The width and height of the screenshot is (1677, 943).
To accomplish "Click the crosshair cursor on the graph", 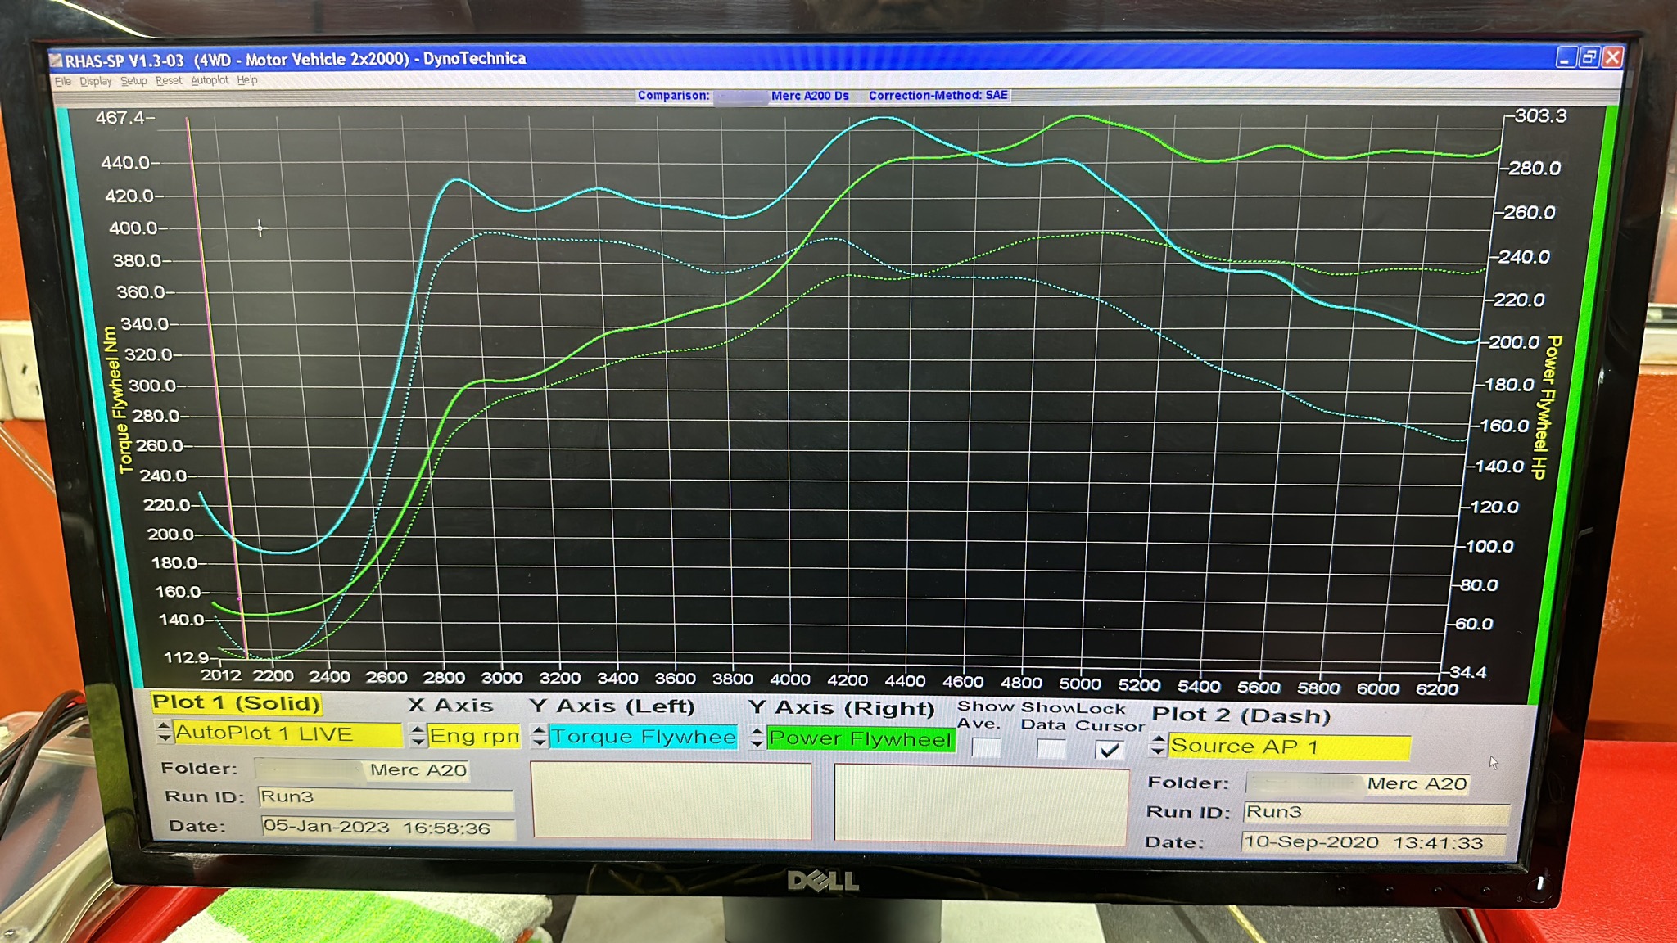I will click(x=260, y=228).
